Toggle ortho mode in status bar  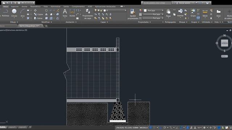point(161,127)
